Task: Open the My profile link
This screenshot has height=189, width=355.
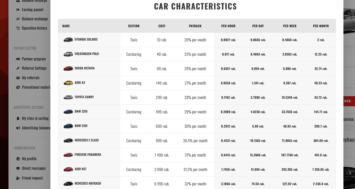Action: click(x=29, y=159)
